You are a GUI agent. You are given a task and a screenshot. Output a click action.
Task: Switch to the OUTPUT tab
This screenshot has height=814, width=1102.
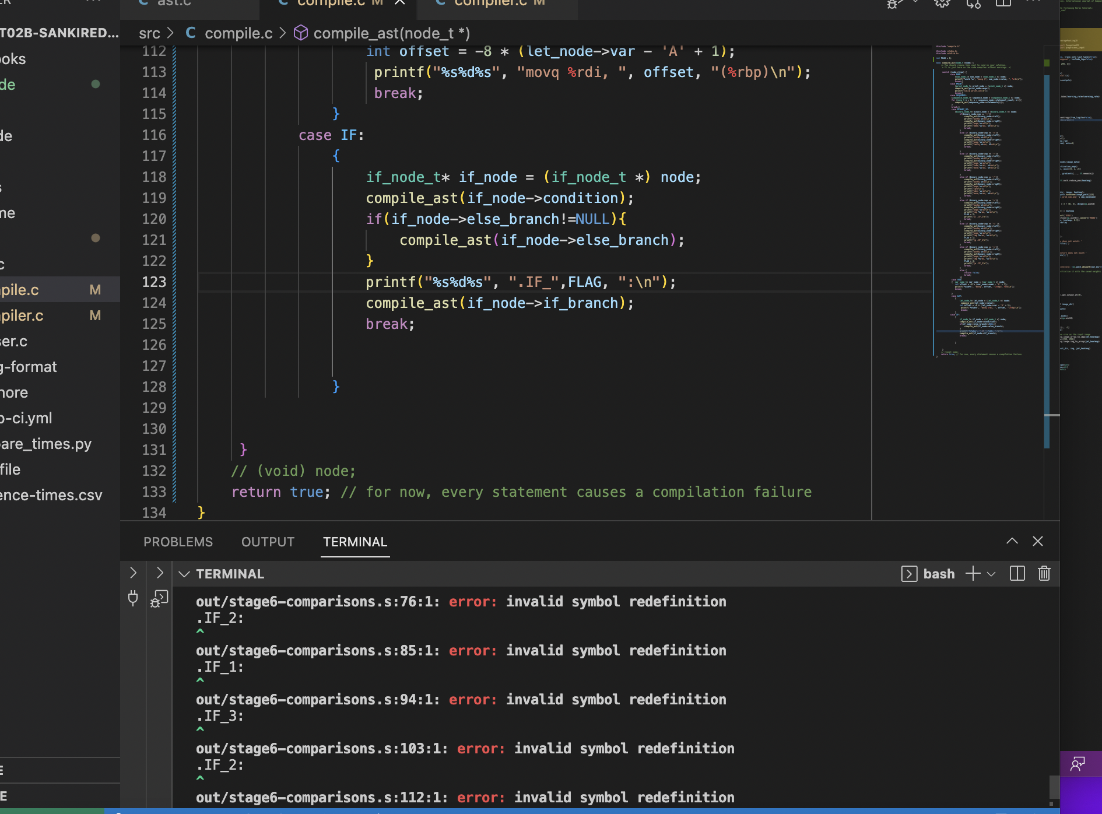[268, 542]
